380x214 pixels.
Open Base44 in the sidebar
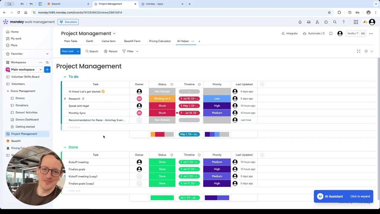[x=16, y=141]
